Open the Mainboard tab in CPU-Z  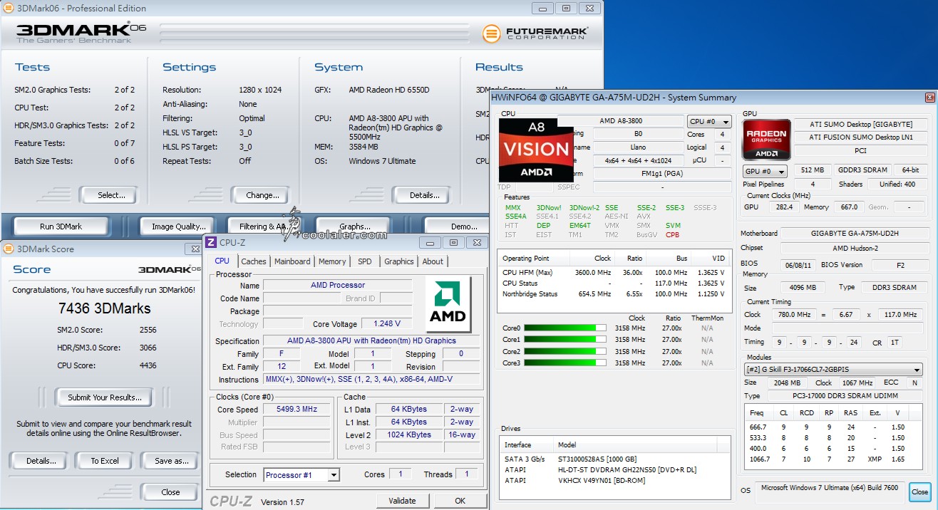tap(292, 261)
